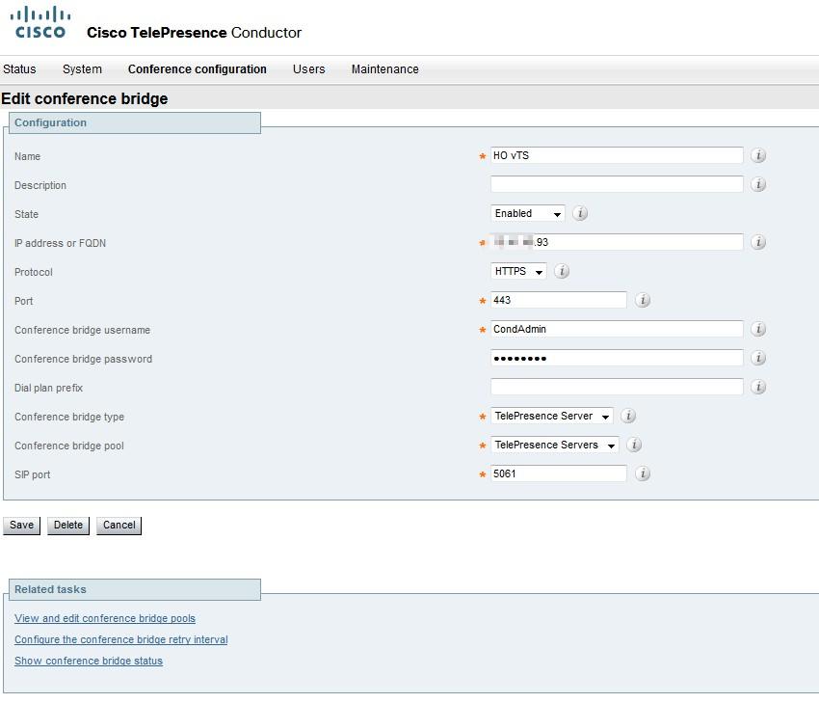Click the username field containing CondAdmin
The image size is (819, 703).
617,329
